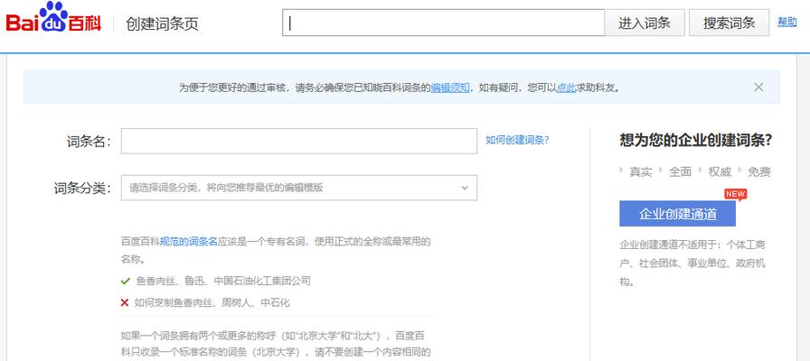Click the text 如何烹制鱼香肉丝、周树人、中石化

(x=212, y=302)
